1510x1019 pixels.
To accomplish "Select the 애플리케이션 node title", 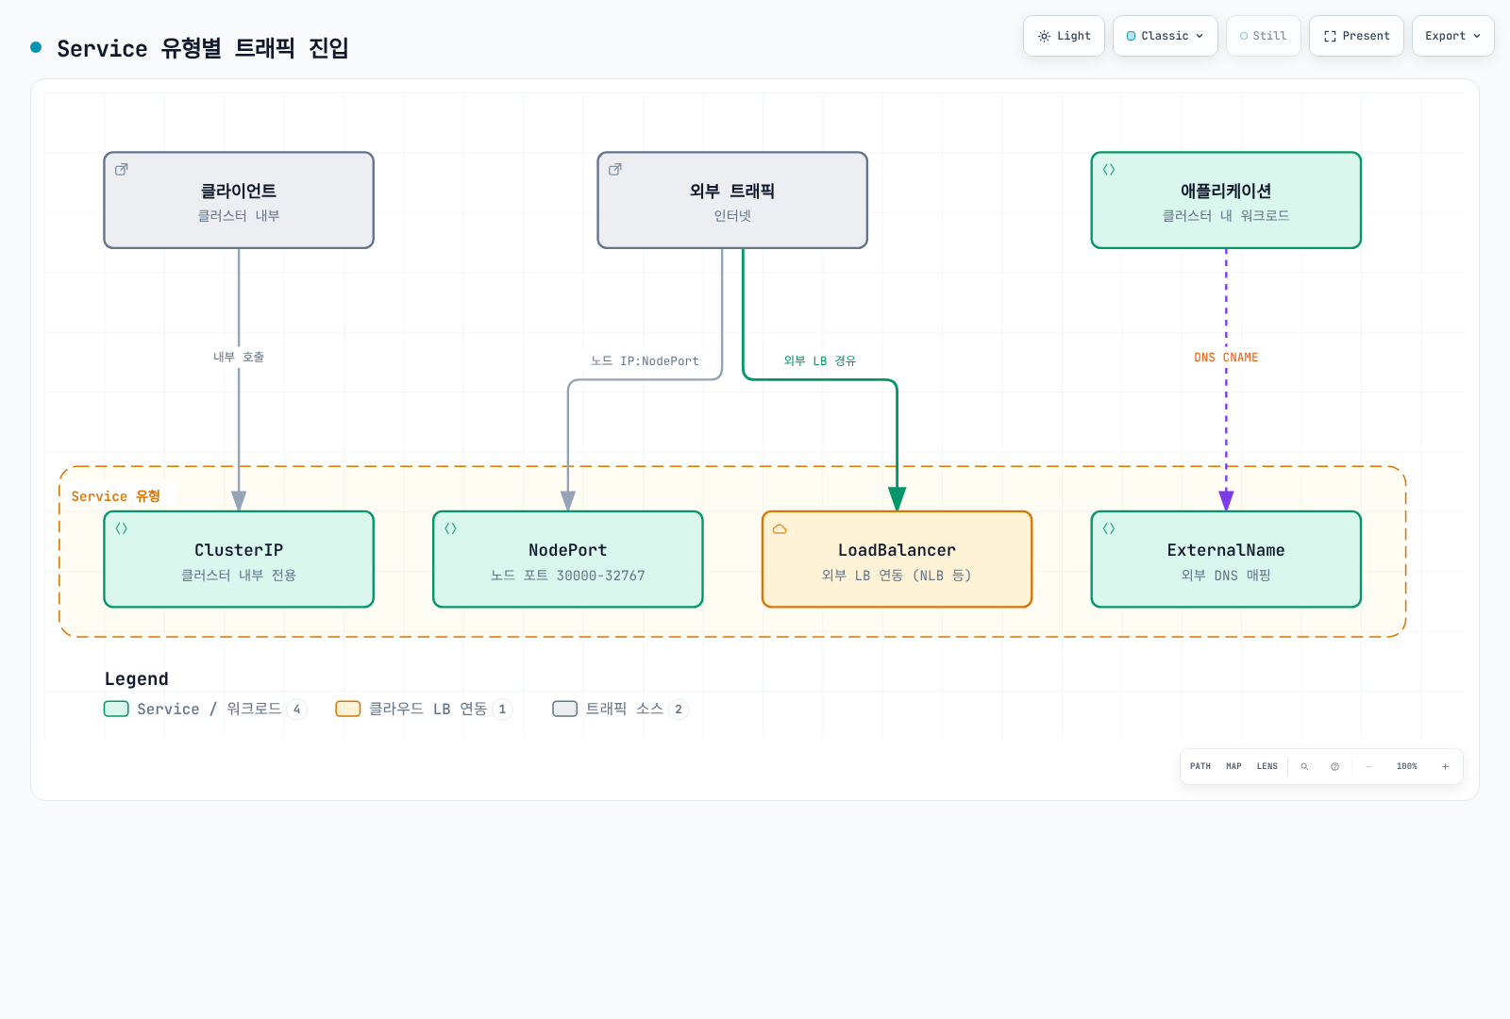I will 1226,192.
